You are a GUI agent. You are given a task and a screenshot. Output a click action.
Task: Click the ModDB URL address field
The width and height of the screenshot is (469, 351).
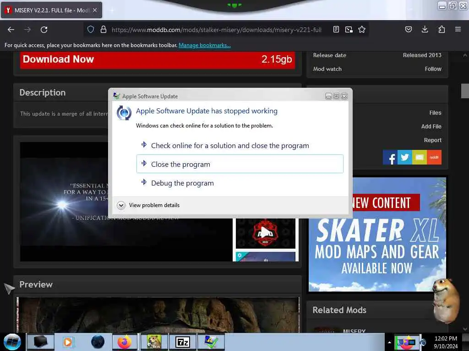click(217, 30)
